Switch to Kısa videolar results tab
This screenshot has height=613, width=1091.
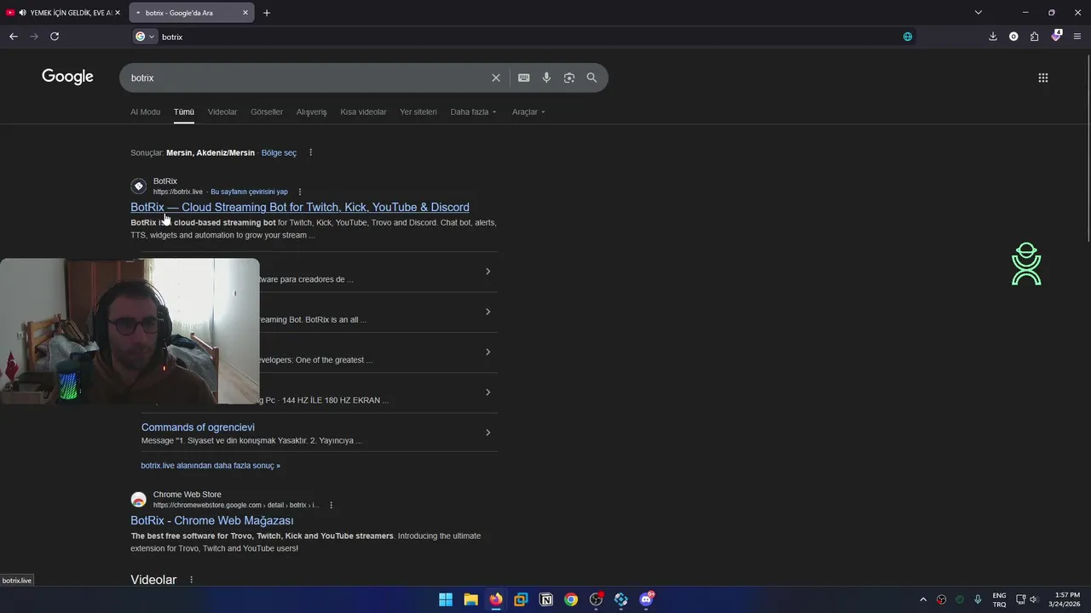tap(363, 112)
